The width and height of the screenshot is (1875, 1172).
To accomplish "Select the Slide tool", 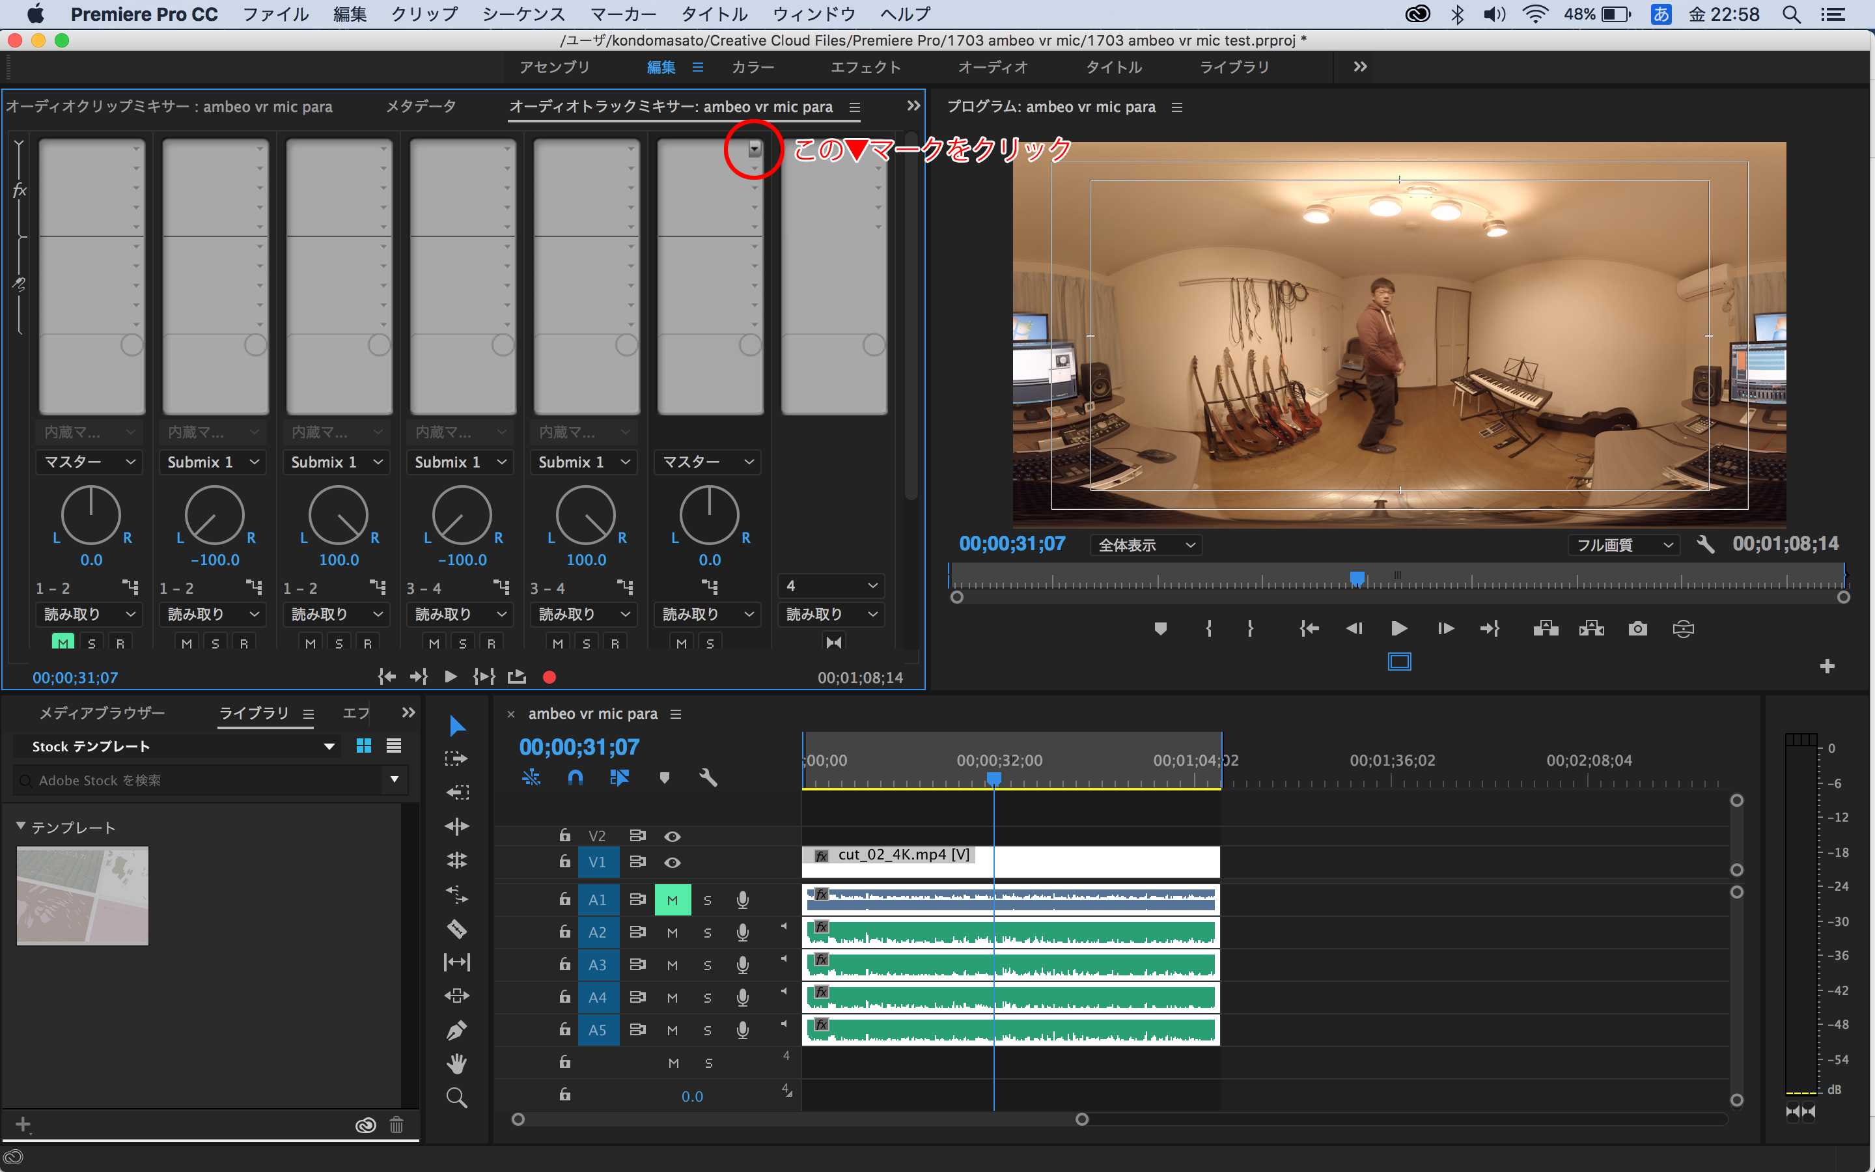I will [456, 996].
